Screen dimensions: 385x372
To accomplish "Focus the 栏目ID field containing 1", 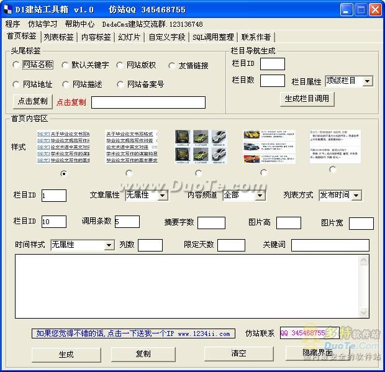I will (x=54, y=196).
